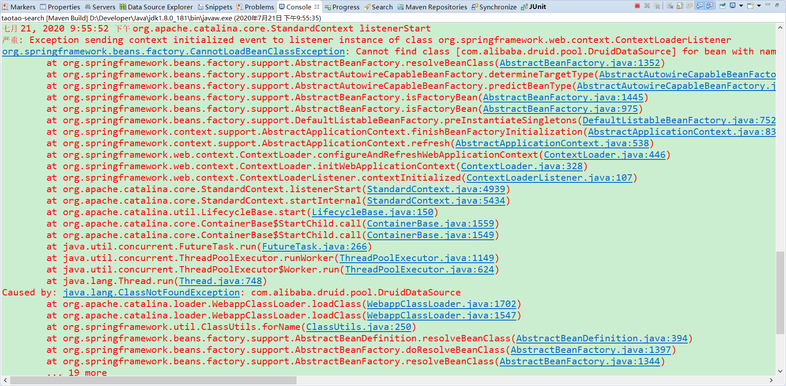
Task: Open WebappClassLoader.java:1702 link
Action: tap(441, 304)
